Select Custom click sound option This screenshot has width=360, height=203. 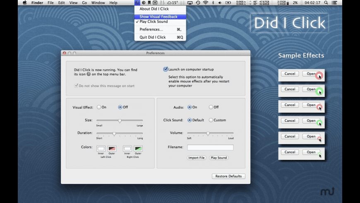(211, 120)
